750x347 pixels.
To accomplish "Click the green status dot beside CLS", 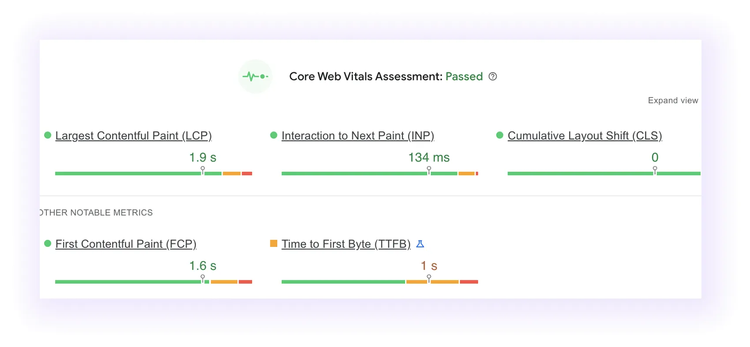I will click(x=500, y=135).
